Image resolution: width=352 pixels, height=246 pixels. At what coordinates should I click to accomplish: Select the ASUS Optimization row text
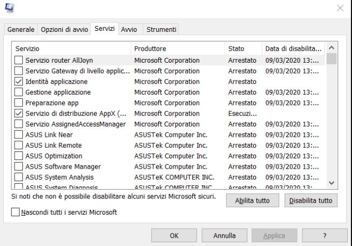54,156
